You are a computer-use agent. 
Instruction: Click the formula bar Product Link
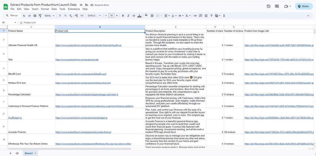point(30,23)
